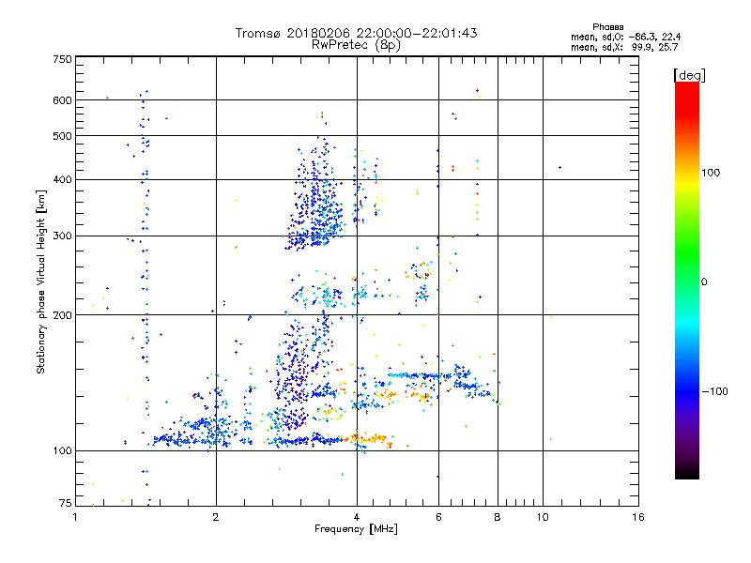Viewport: 751px width, 563px height.
Task: Click the x-axis tick label '6'
Action: [x=438, y=517]
